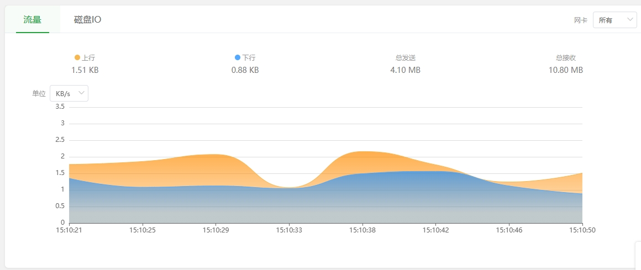The width and height of the screenshot is (641, 270).
Task: Click the 10.80 MB total received value
Action: click(565, 70)
